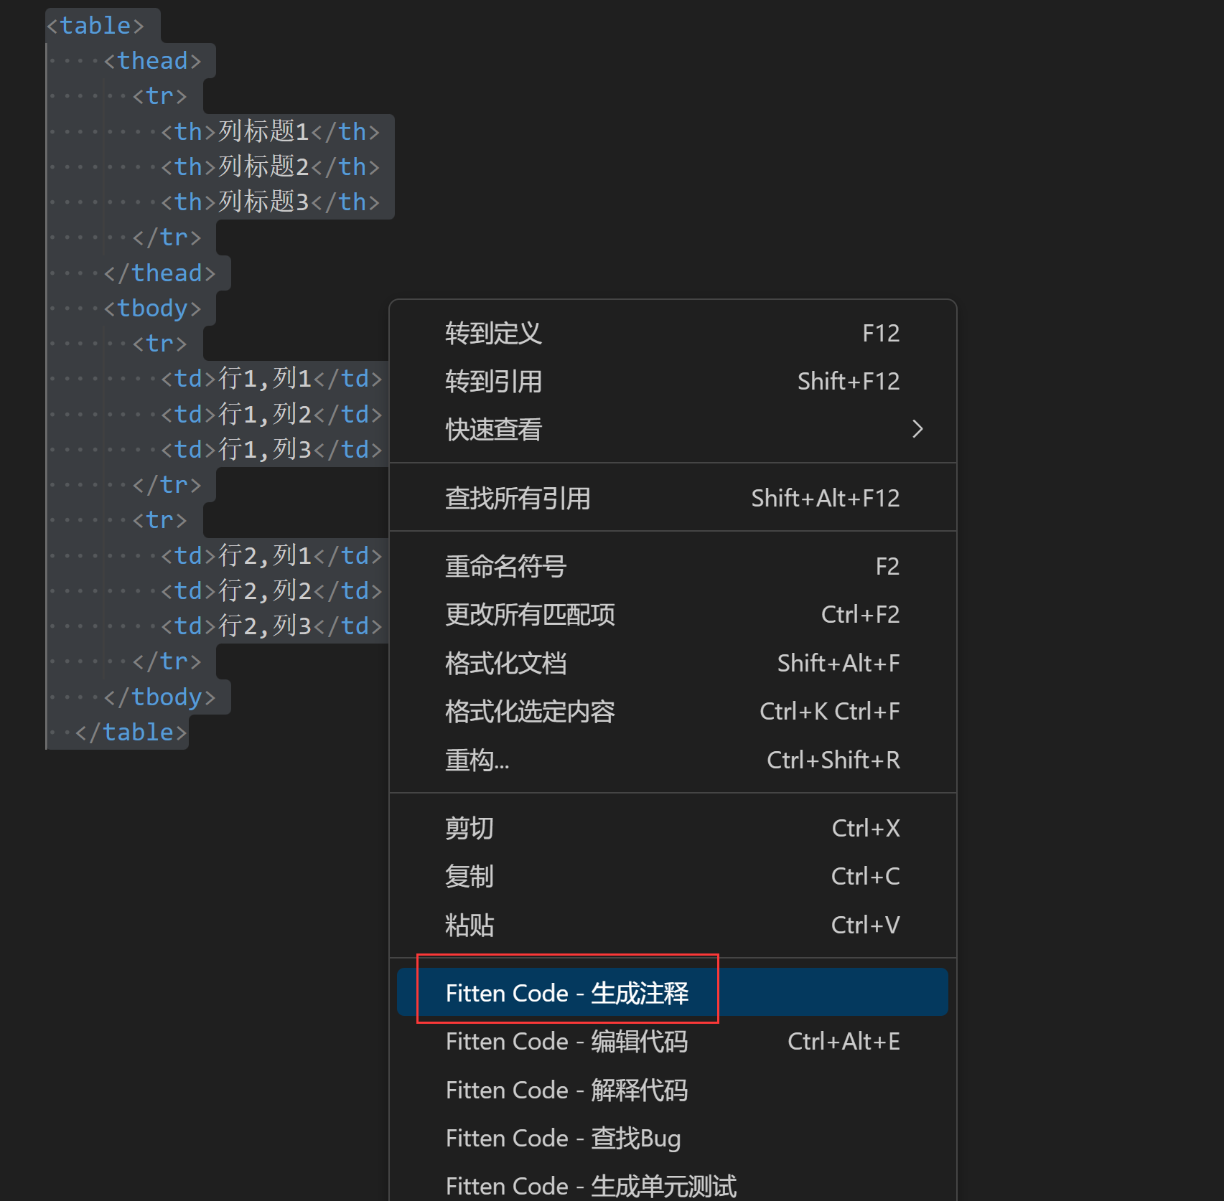Select "查找所有引用" menu entry

[x=518, y=498]
